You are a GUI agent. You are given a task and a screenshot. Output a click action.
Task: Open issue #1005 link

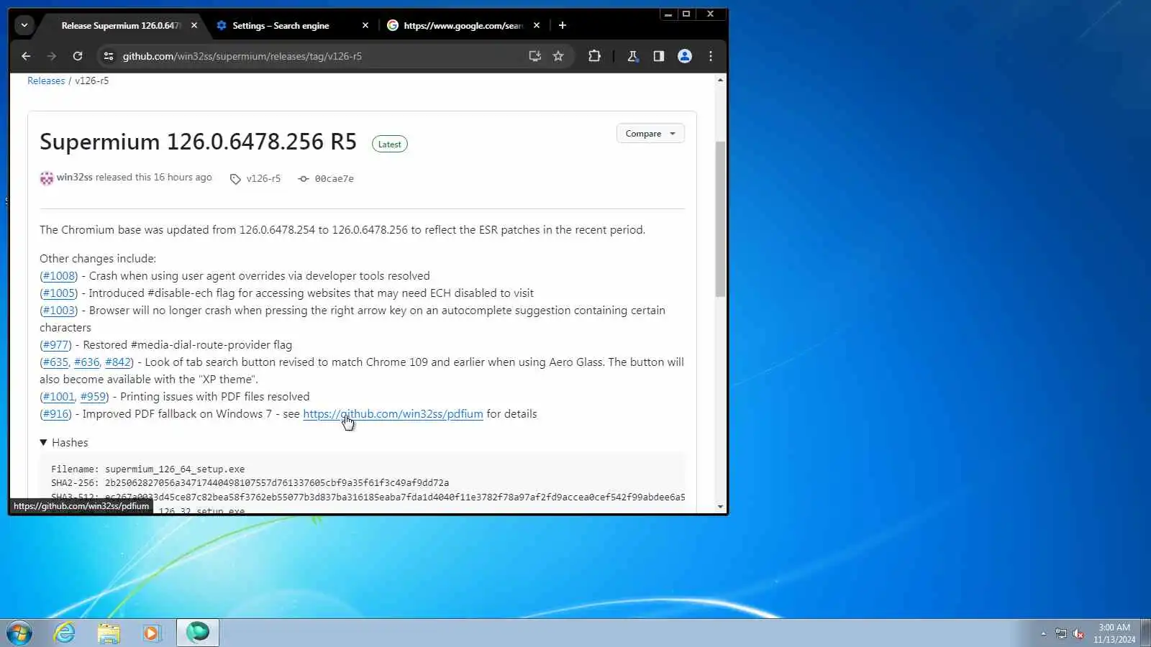(59, 293)
